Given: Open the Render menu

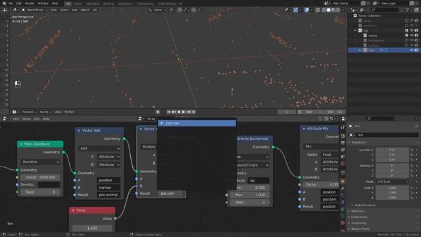Looking at the screenshot, I should point(30,3).
